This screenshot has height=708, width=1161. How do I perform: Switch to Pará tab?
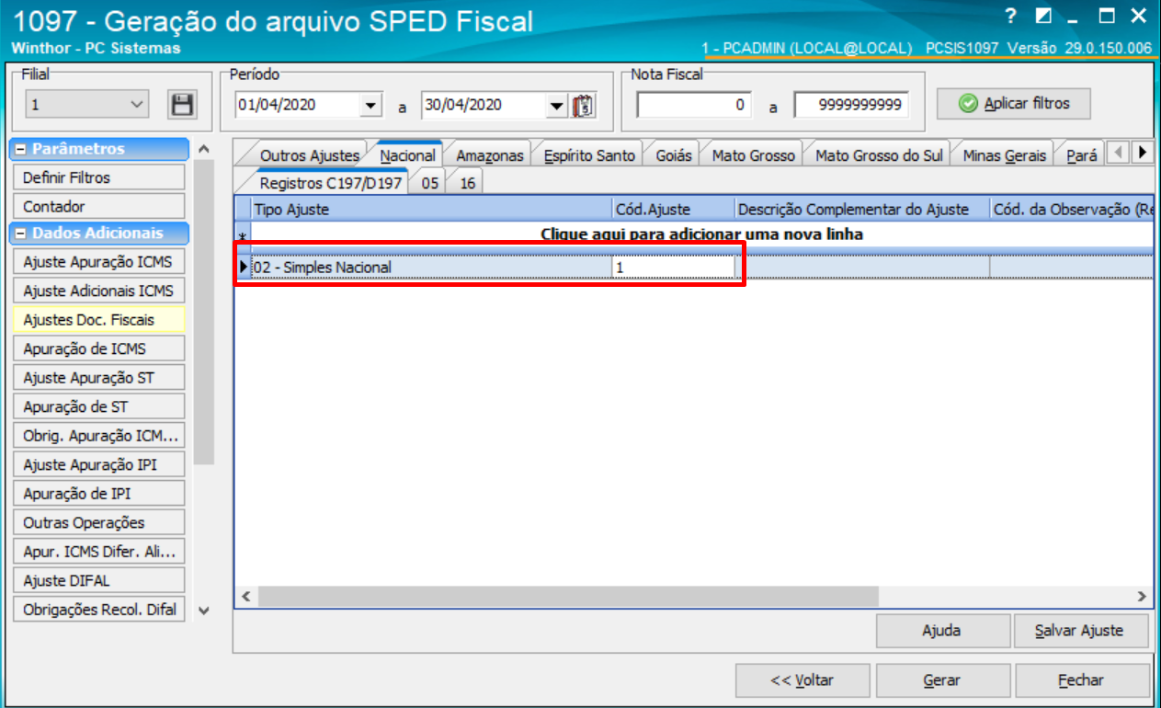pyautogui.click(x=1081, y=155)
